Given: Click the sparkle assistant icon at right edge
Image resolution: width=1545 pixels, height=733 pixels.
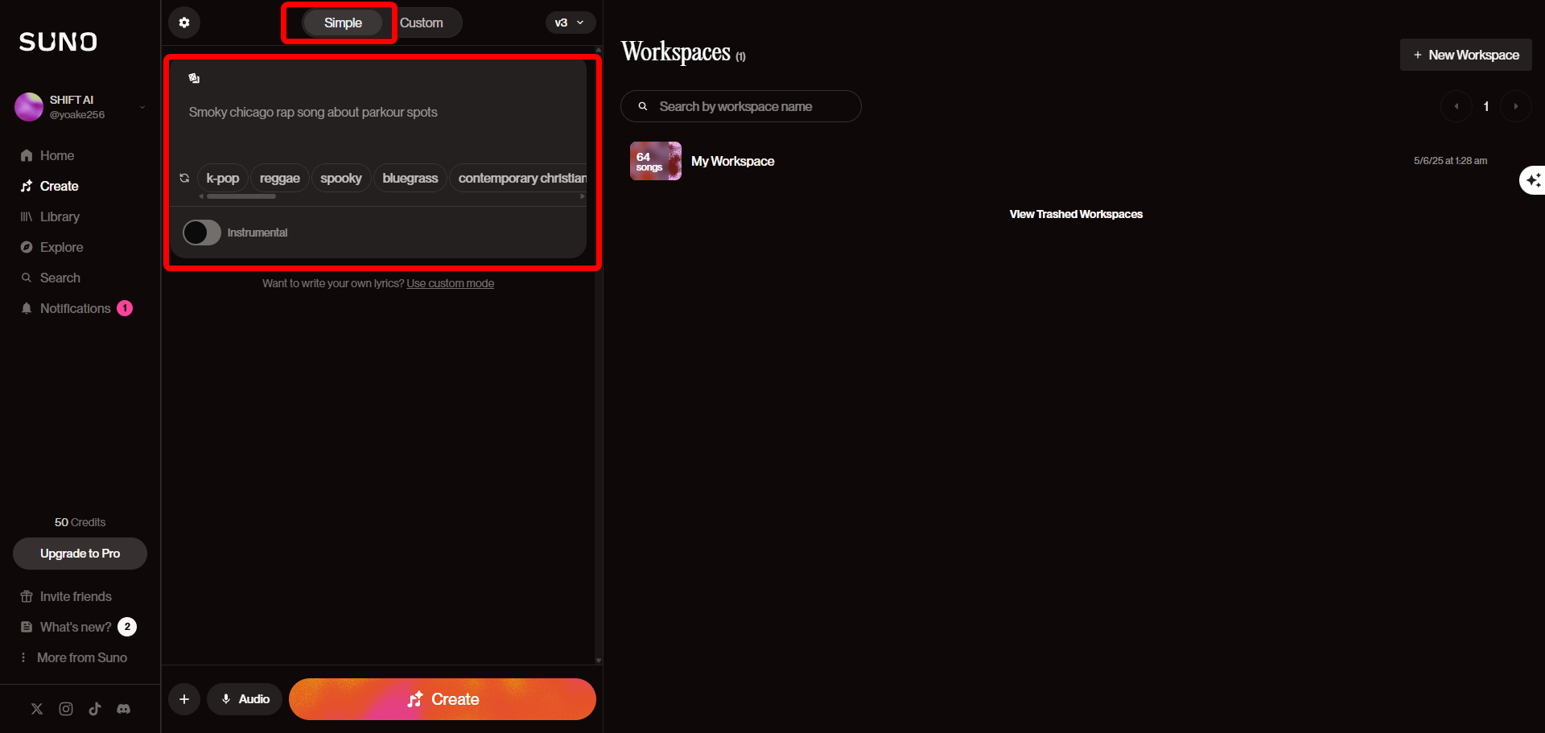Looking at the screenshot, I should coord(1533,180).
